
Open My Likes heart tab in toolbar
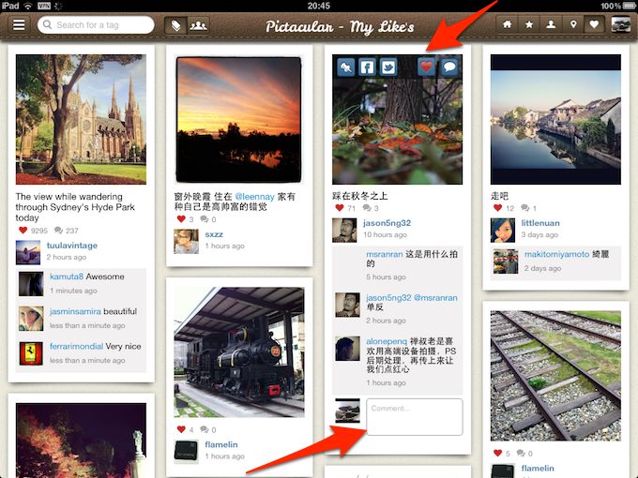[x=594, y=24]
